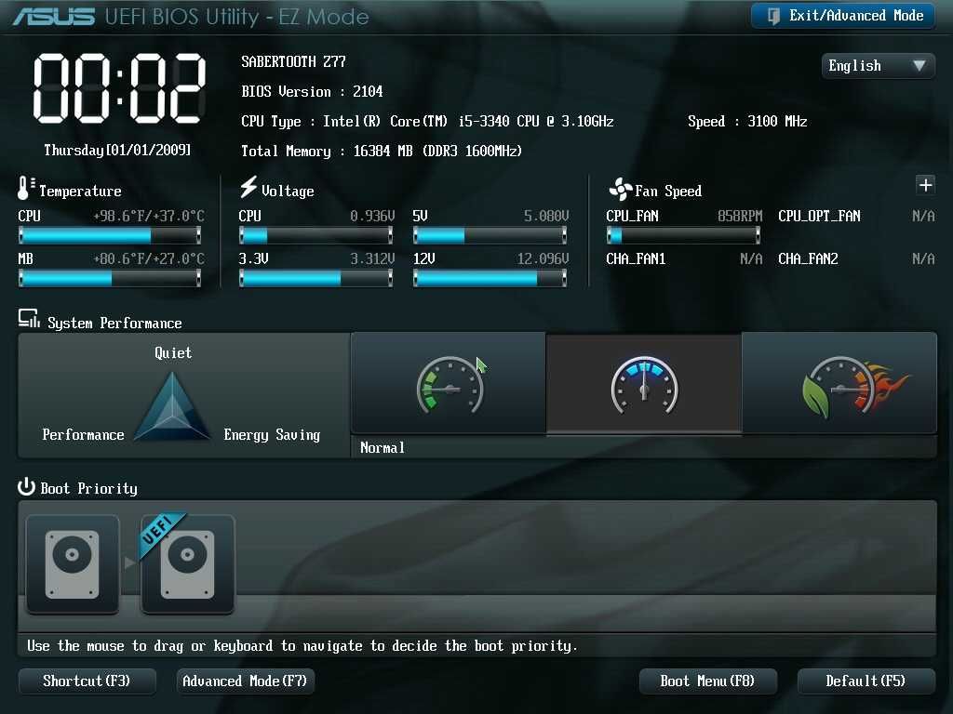Click the Normal mode description label
This screenshot has height=714, width=953.
click(x=383, y=448)
